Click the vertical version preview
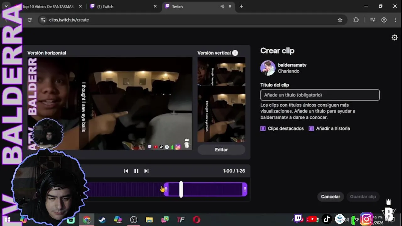402x226 pixels. [221, 100]
